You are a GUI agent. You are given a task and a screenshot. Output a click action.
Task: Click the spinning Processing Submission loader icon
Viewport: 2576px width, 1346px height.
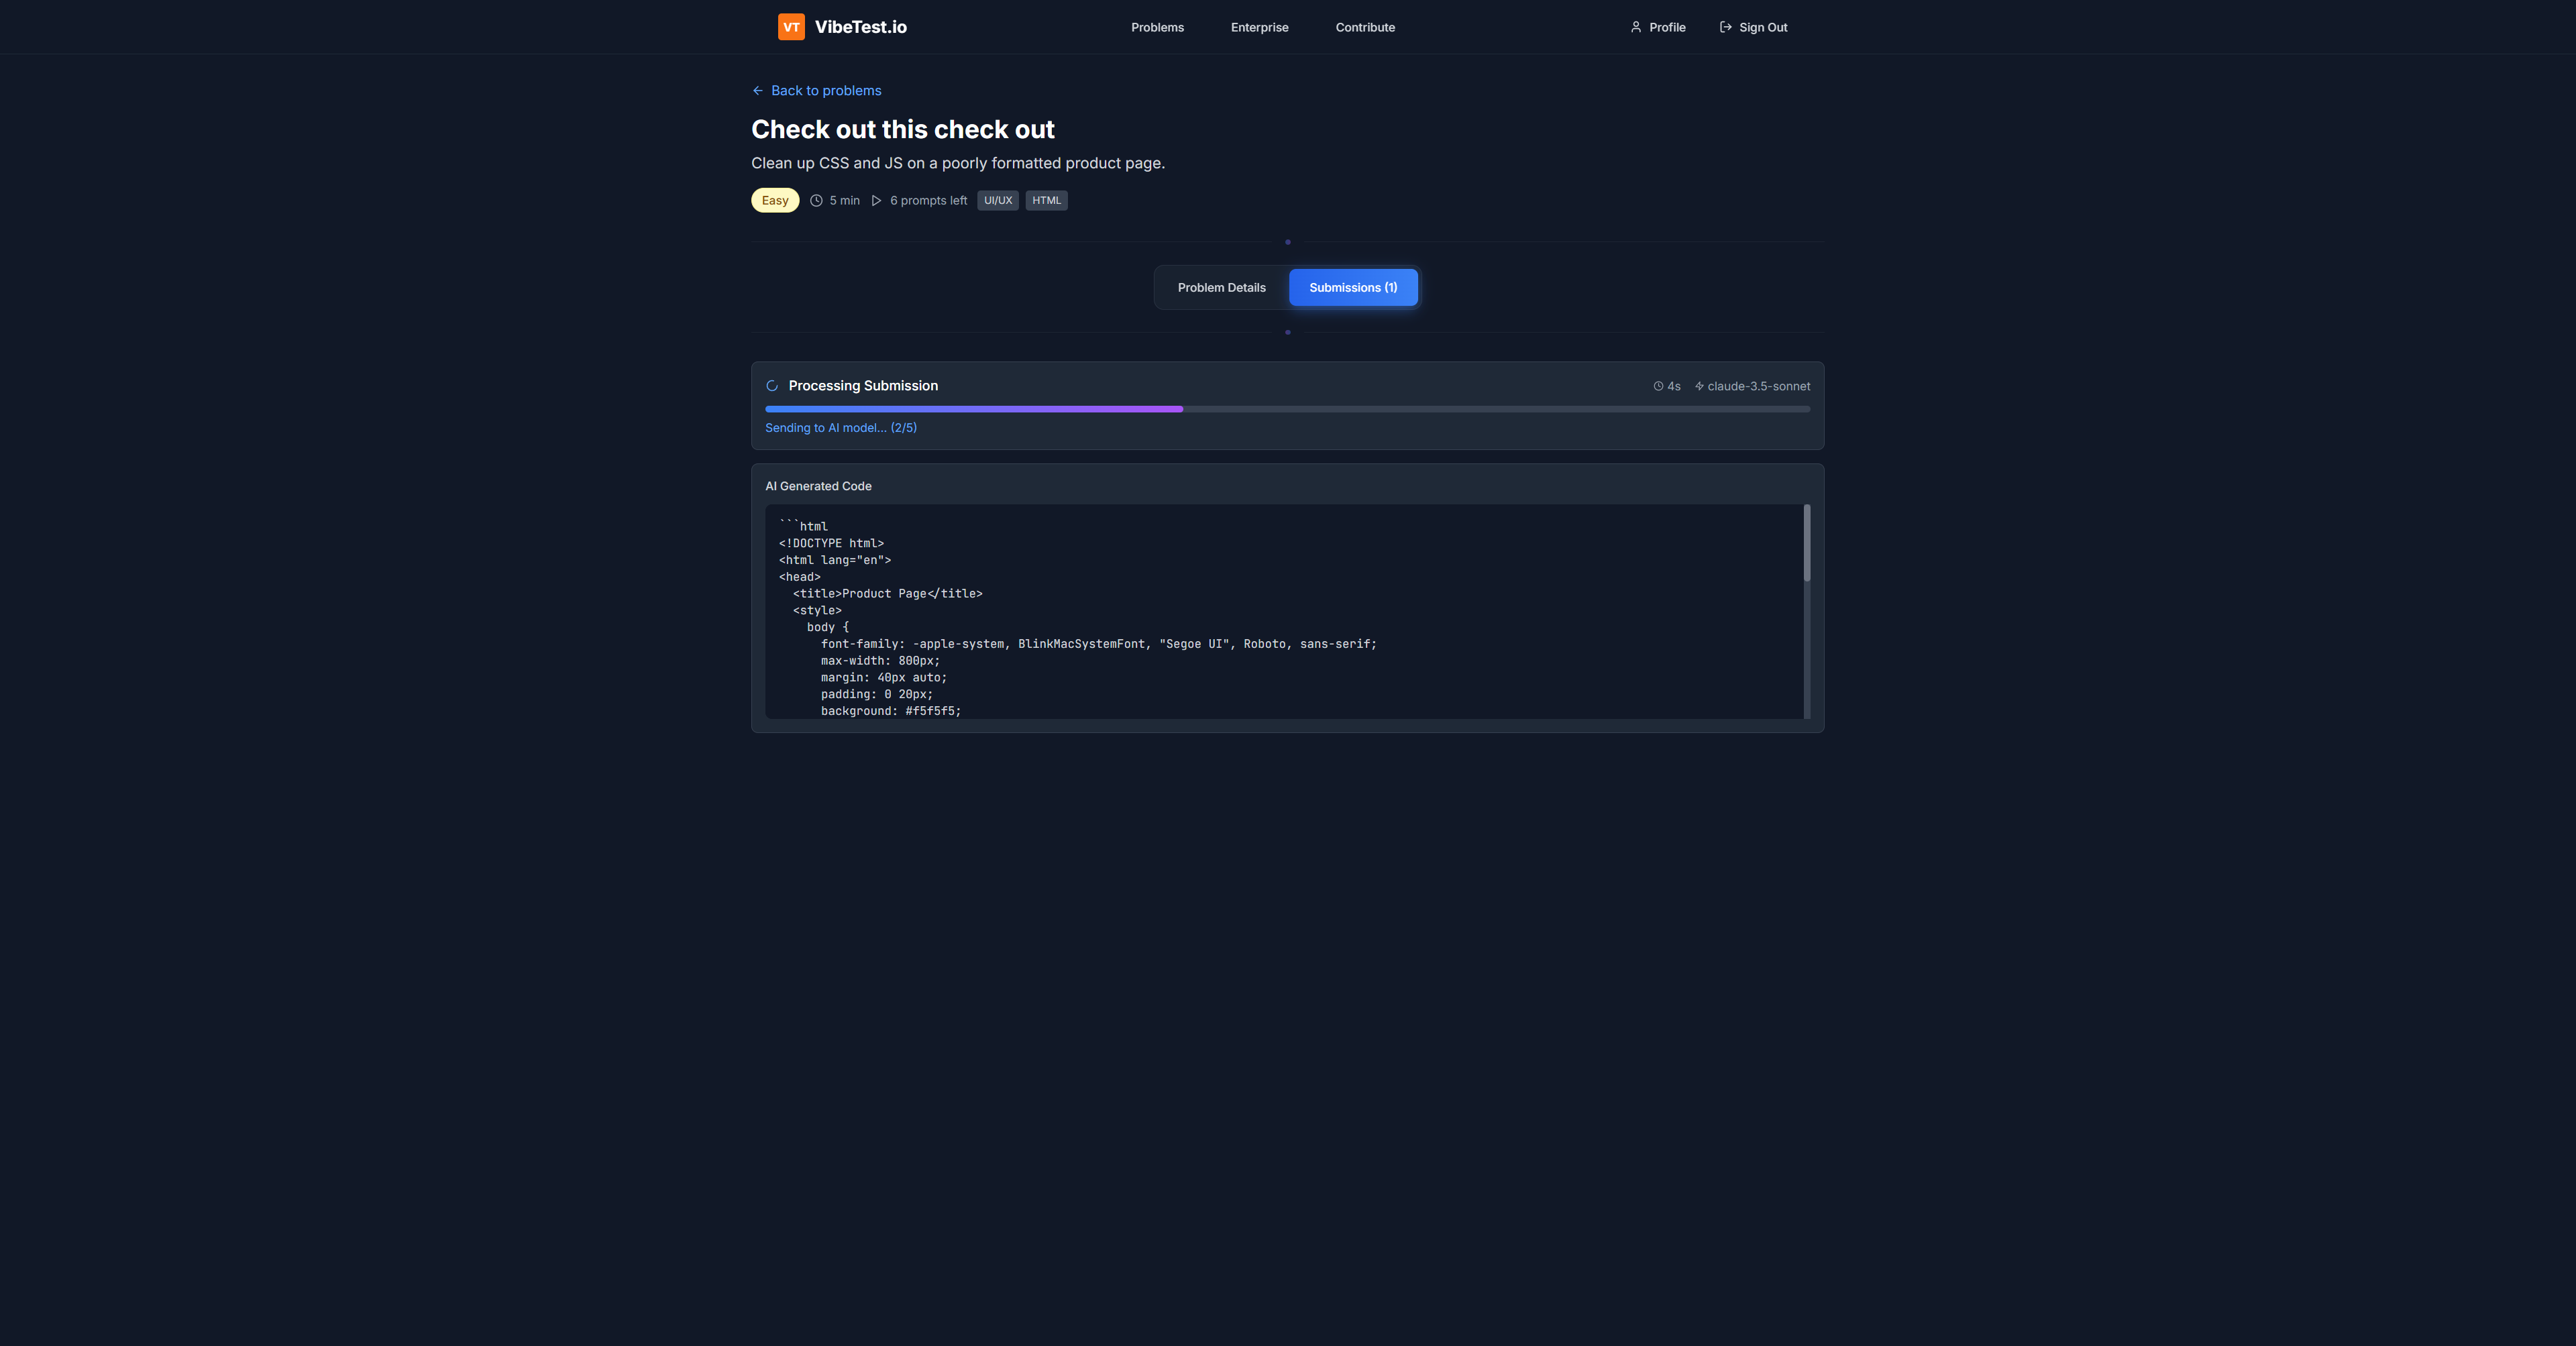[x=772, y=386]
